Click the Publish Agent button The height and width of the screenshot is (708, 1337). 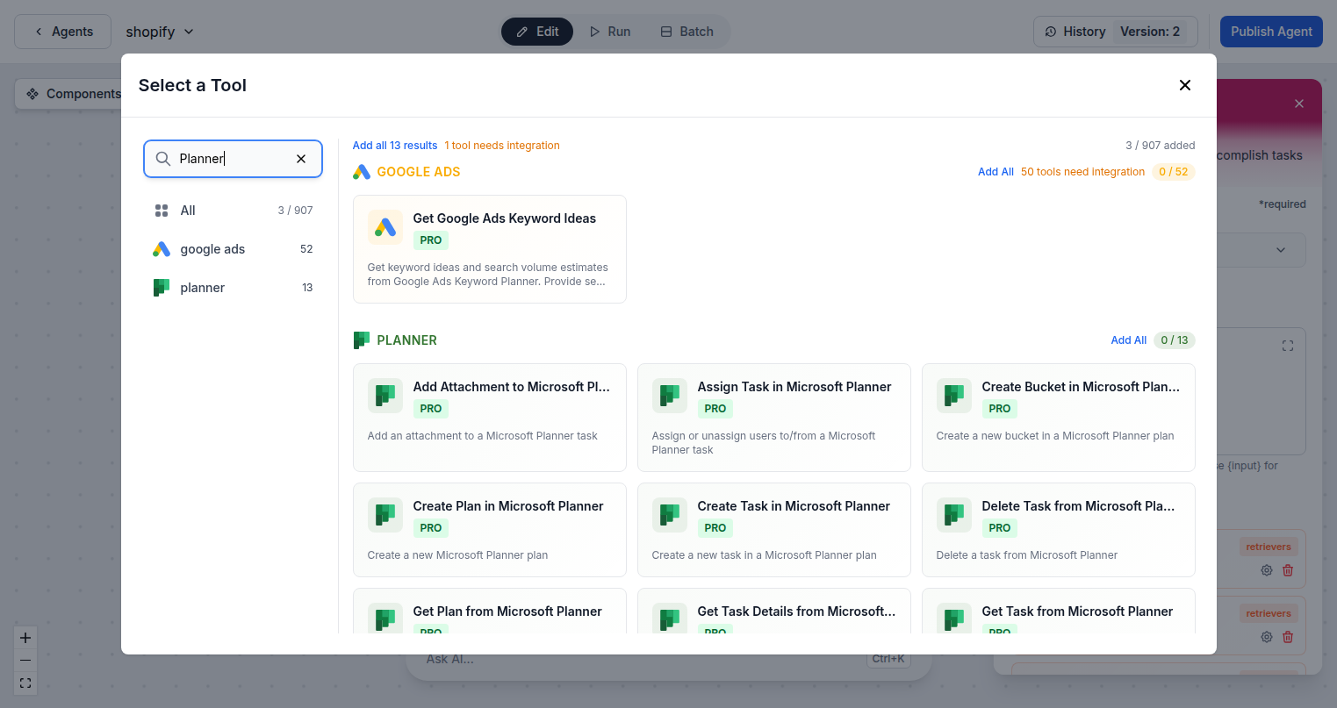[x=1270, y=31]
